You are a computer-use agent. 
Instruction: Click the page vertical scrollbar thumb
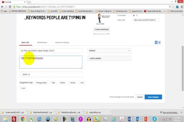point(183,68)
